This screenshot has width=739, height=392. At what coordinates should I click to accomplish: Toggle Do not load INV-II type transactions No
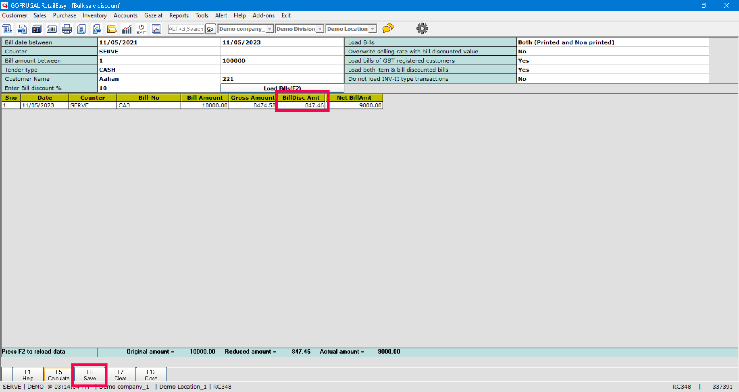click(x=612, y=79)
